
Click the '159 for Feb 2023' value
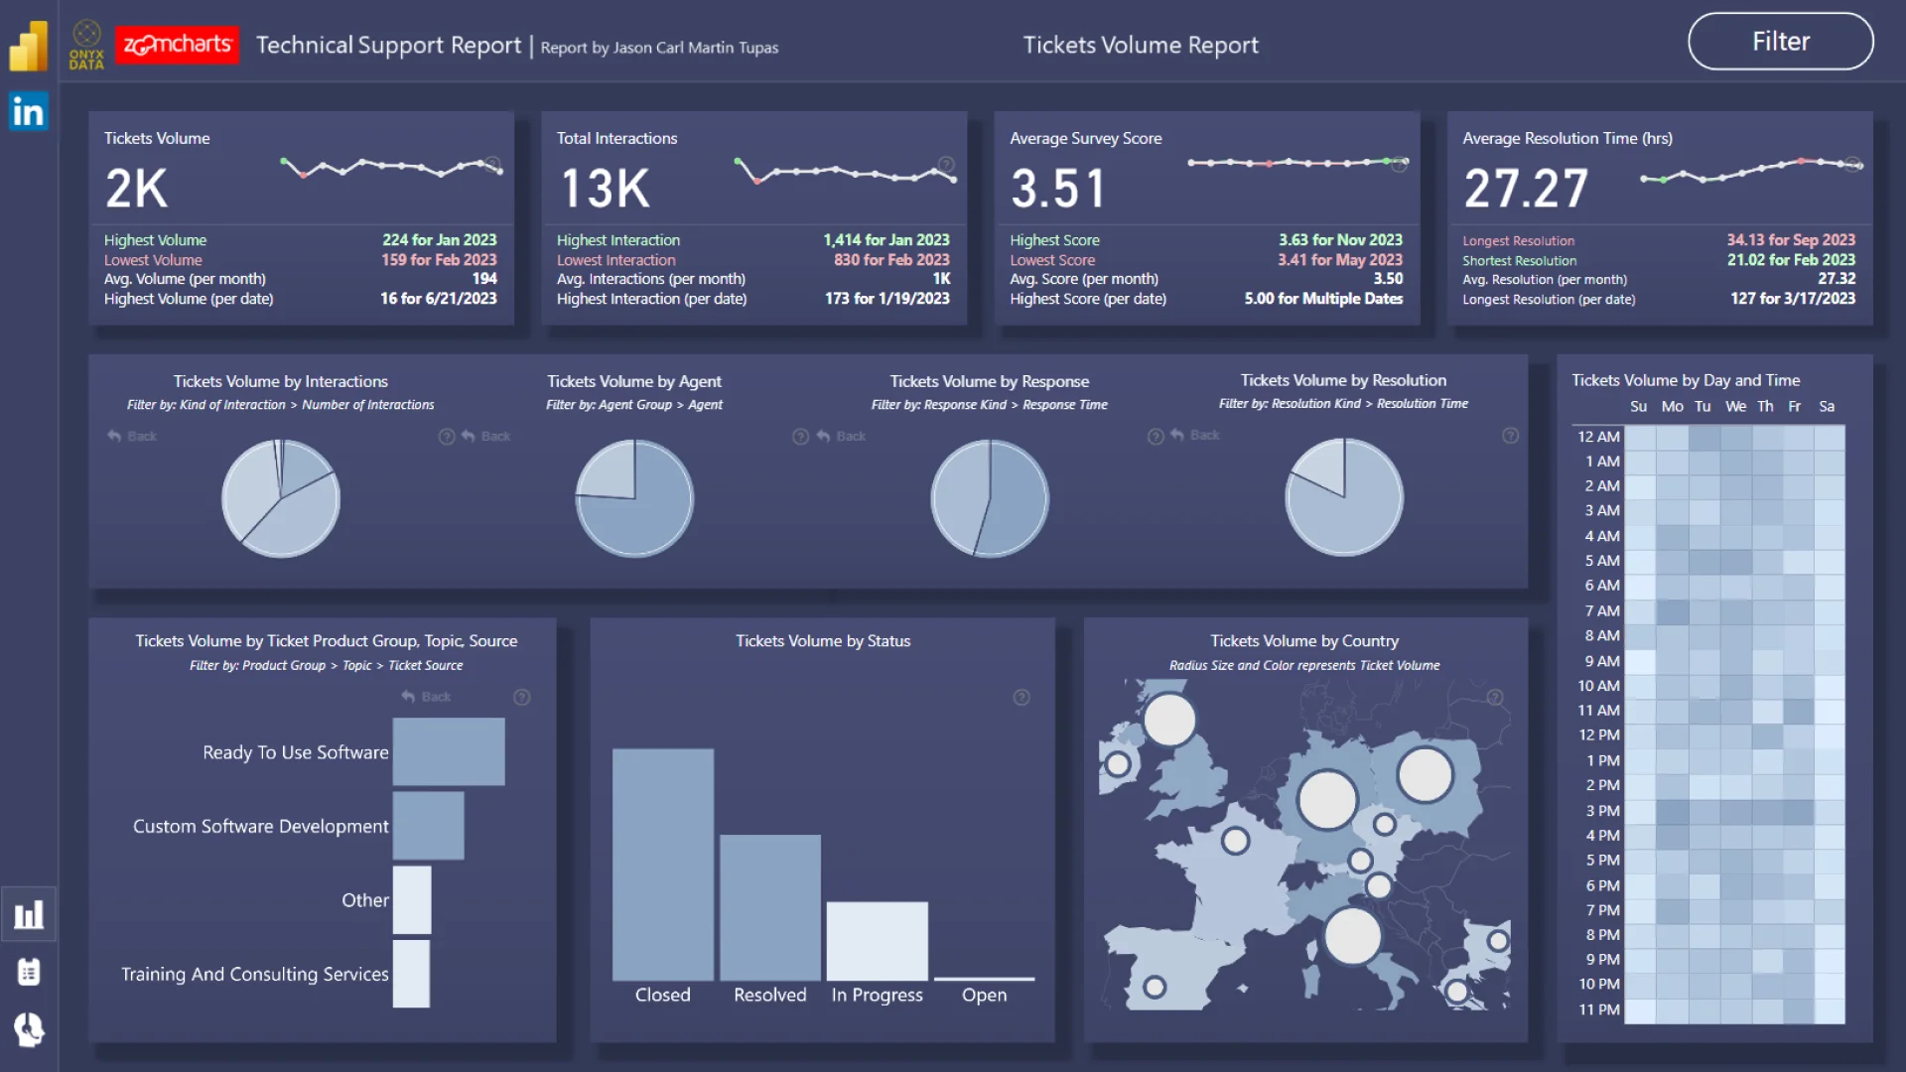[x=439, y=260]
